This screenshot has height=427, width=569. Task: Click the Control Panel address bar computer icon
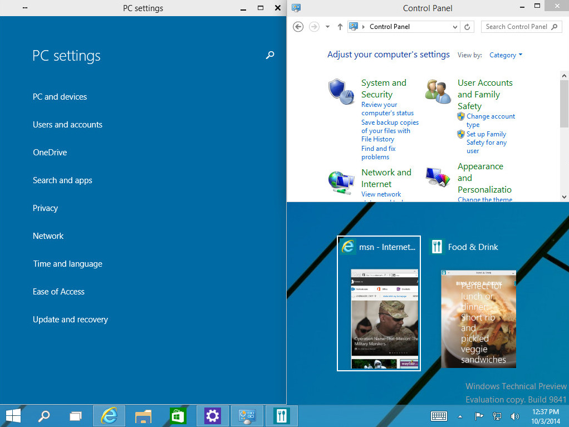(x=354, y=27)
